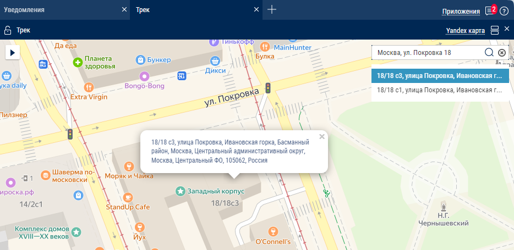Close the address info balloon
Image resolution: width=514 pixels, height=250 pixels.
[x=322, y=137]
